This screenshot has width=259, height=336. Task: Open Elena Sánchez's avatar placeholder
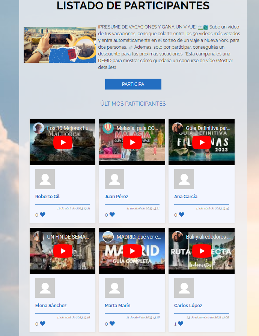[45, 288]
